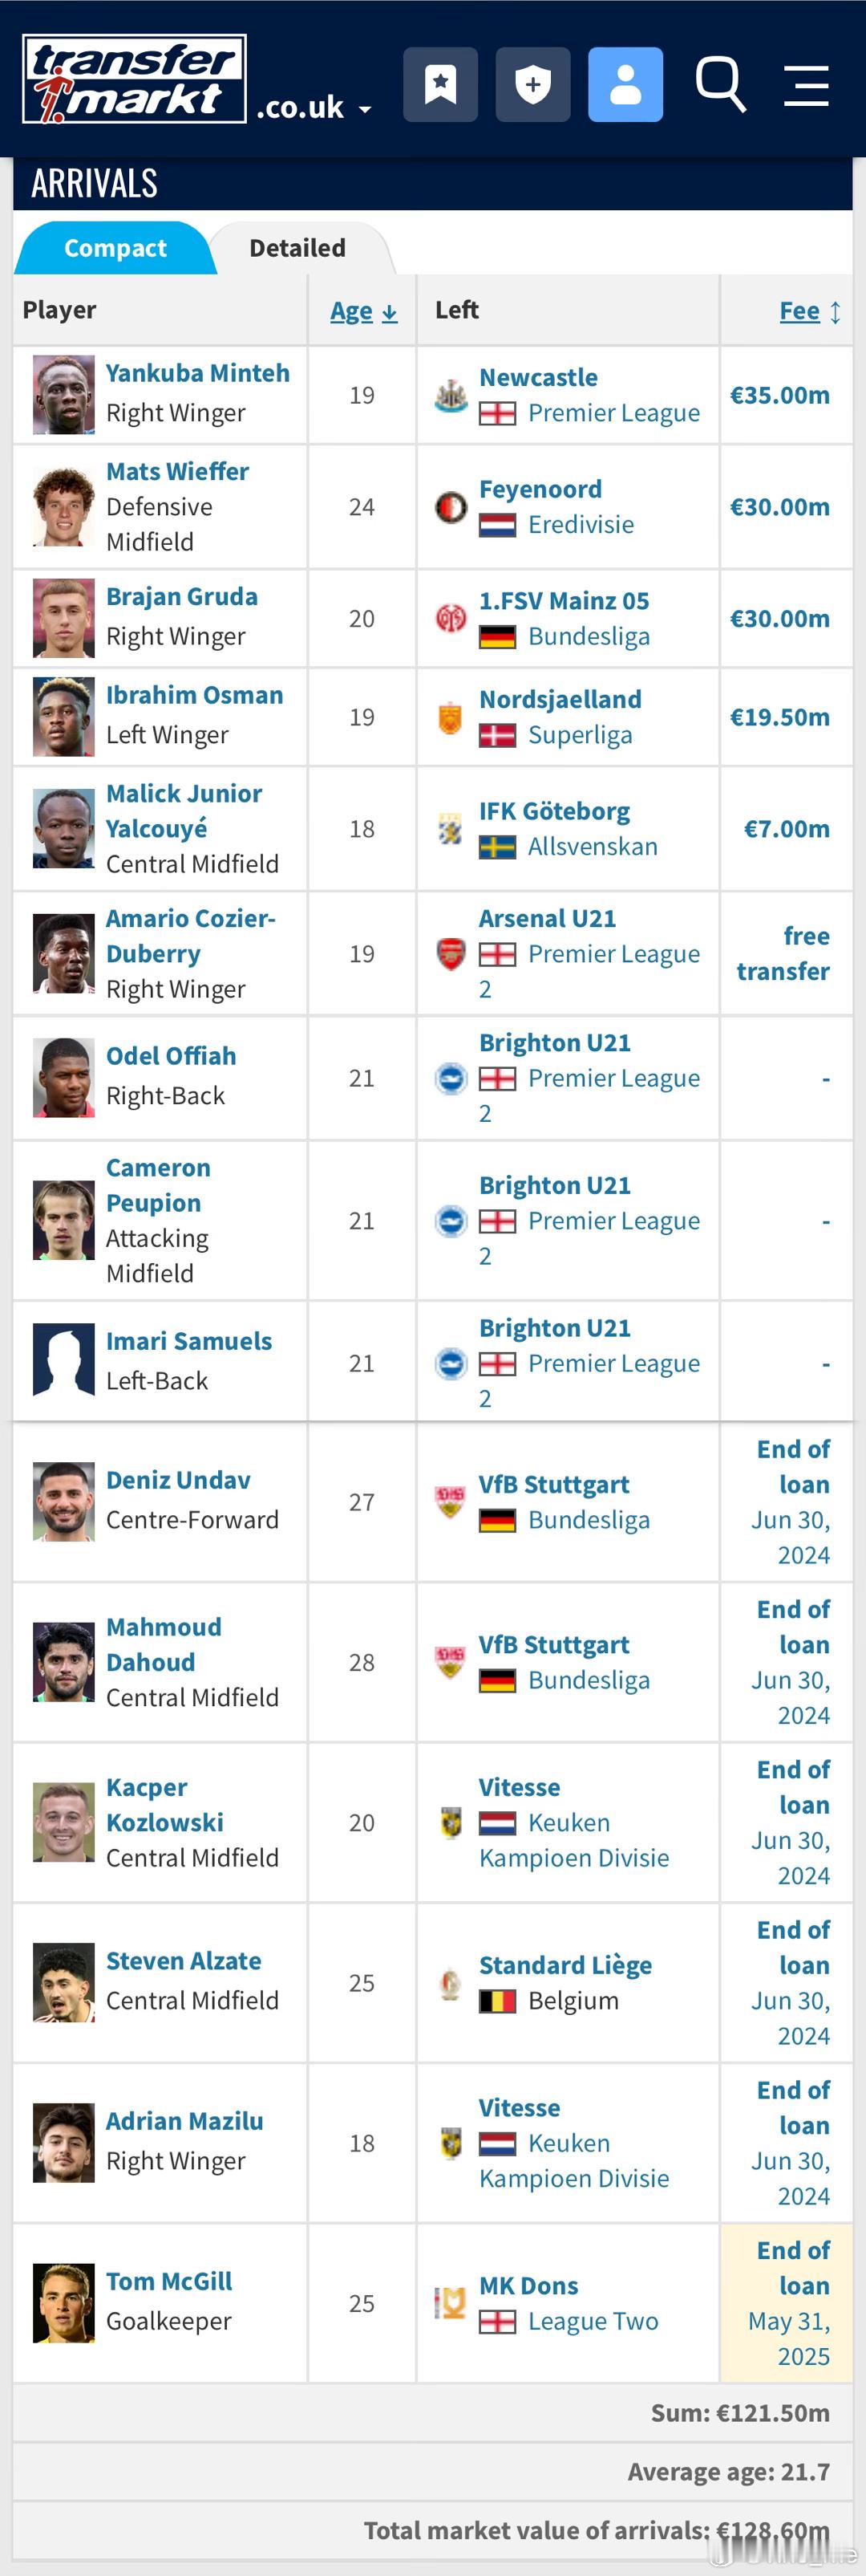Open the shield plus icon in header
The height and width of the screenshot is (2576, 866).
[532, 84]
